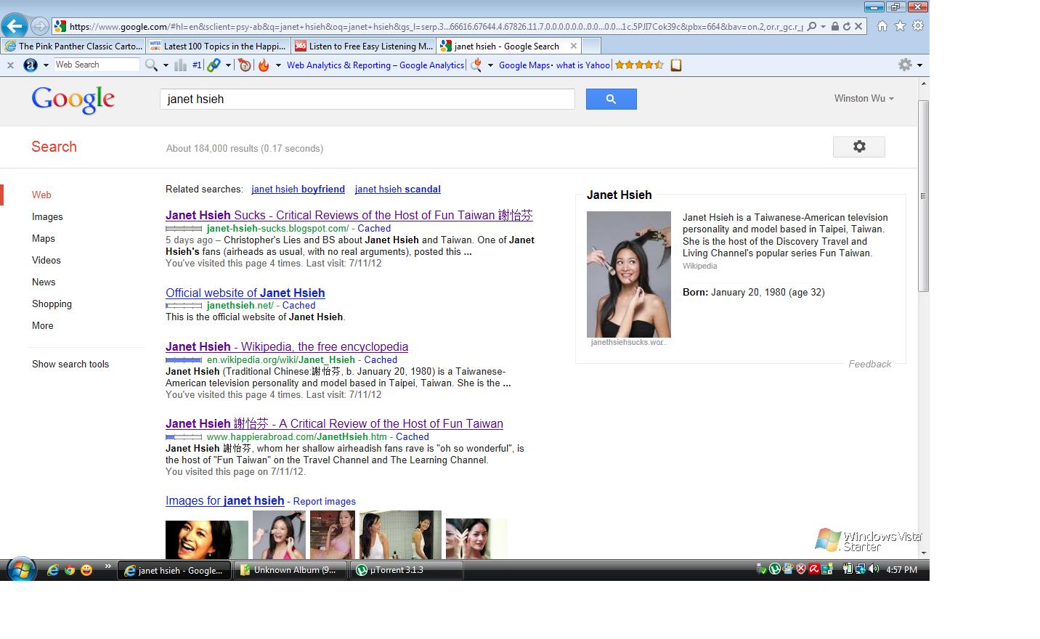1040x639 pixels.
Task: Select Videos in search sidebar
Action: click(46, 260)
